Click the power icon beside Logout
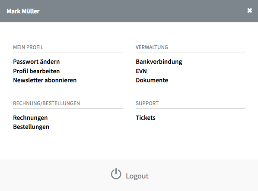The height and width of the screenshot is (191, 258). 116,174
